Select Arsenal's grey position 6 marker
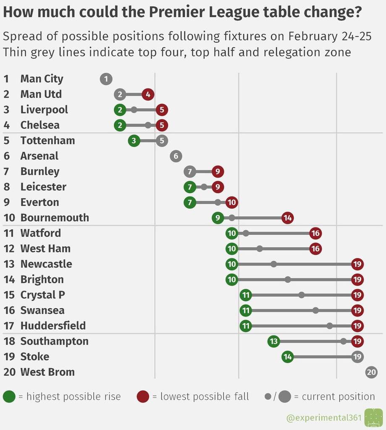 [x=176, y=156]
